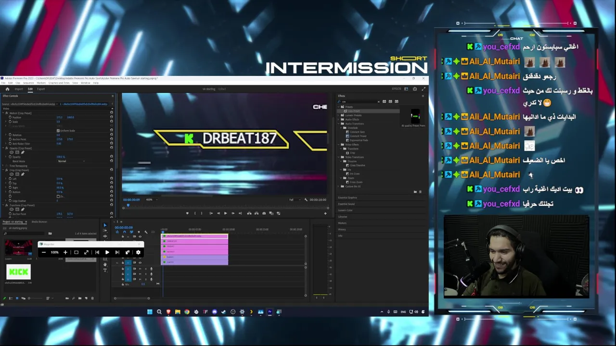Viewport: 616px width, 346px height.
Task: Delete selected item in Project panel
Action: click(92, 298)
